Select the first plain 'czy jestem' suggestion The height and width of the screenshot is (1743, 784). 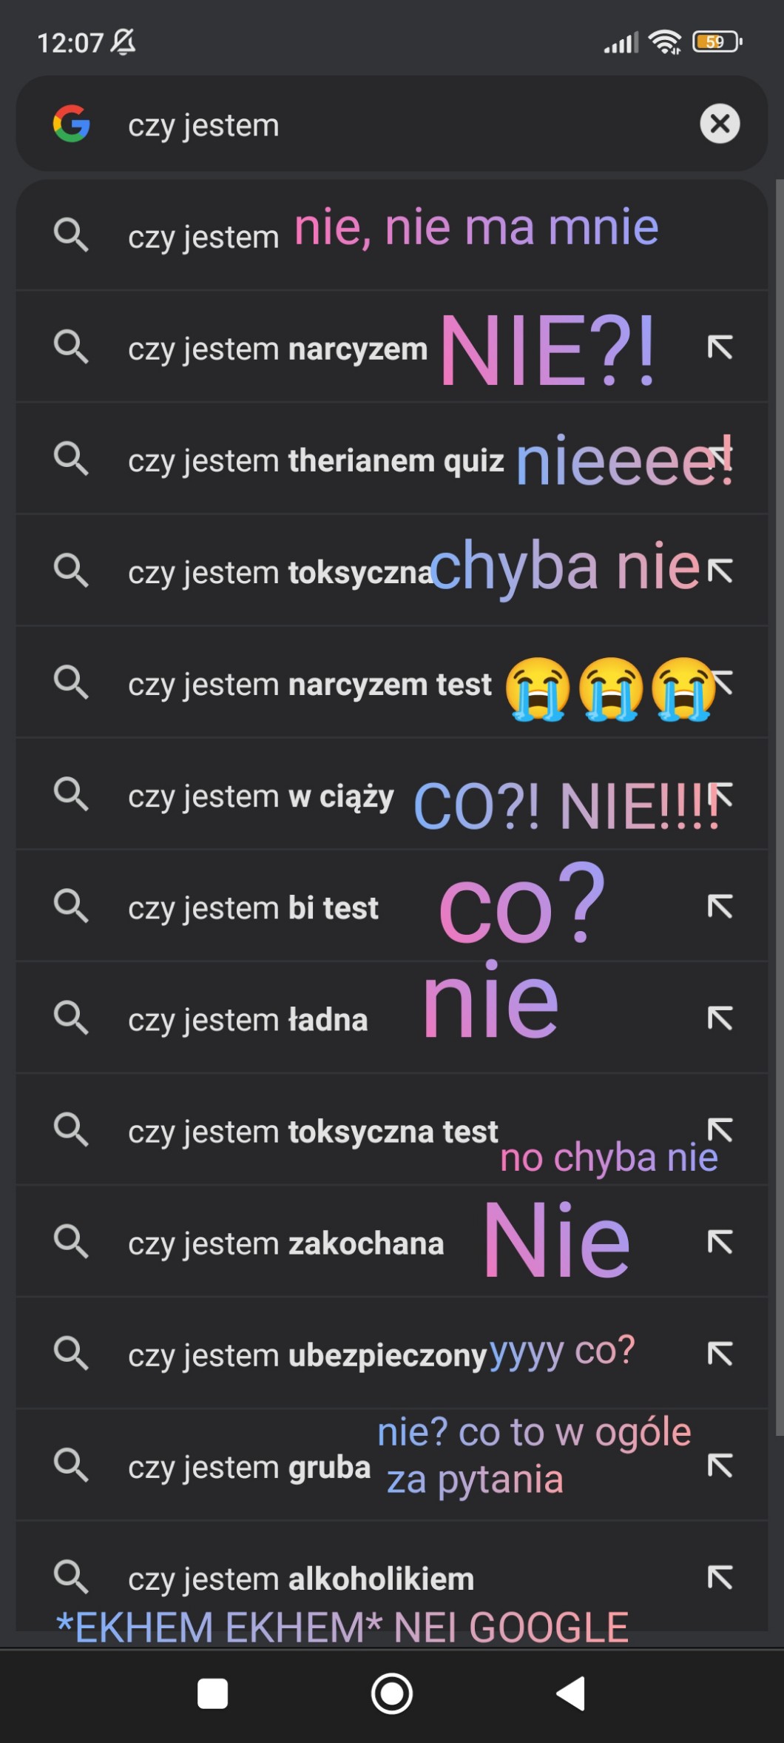(x=392, y=235)
